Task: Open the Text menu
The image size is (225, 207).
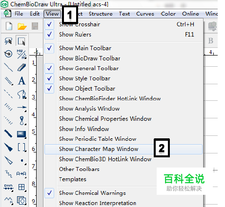Action: (124, 14)
